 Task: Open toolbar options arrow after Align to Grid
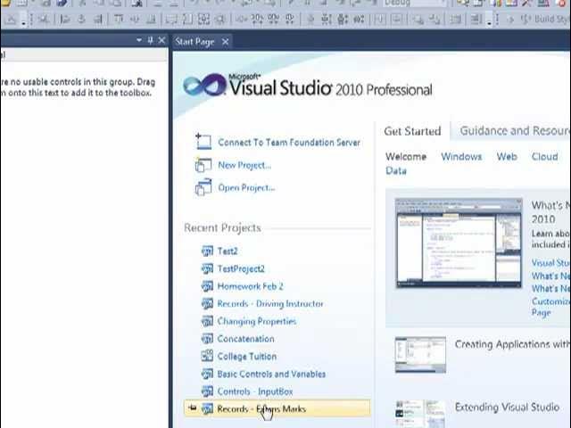[x=24, y=20]
